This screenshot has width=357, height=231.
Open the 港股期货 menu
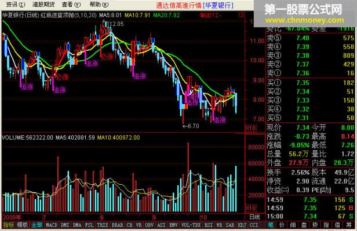point(43,4)
